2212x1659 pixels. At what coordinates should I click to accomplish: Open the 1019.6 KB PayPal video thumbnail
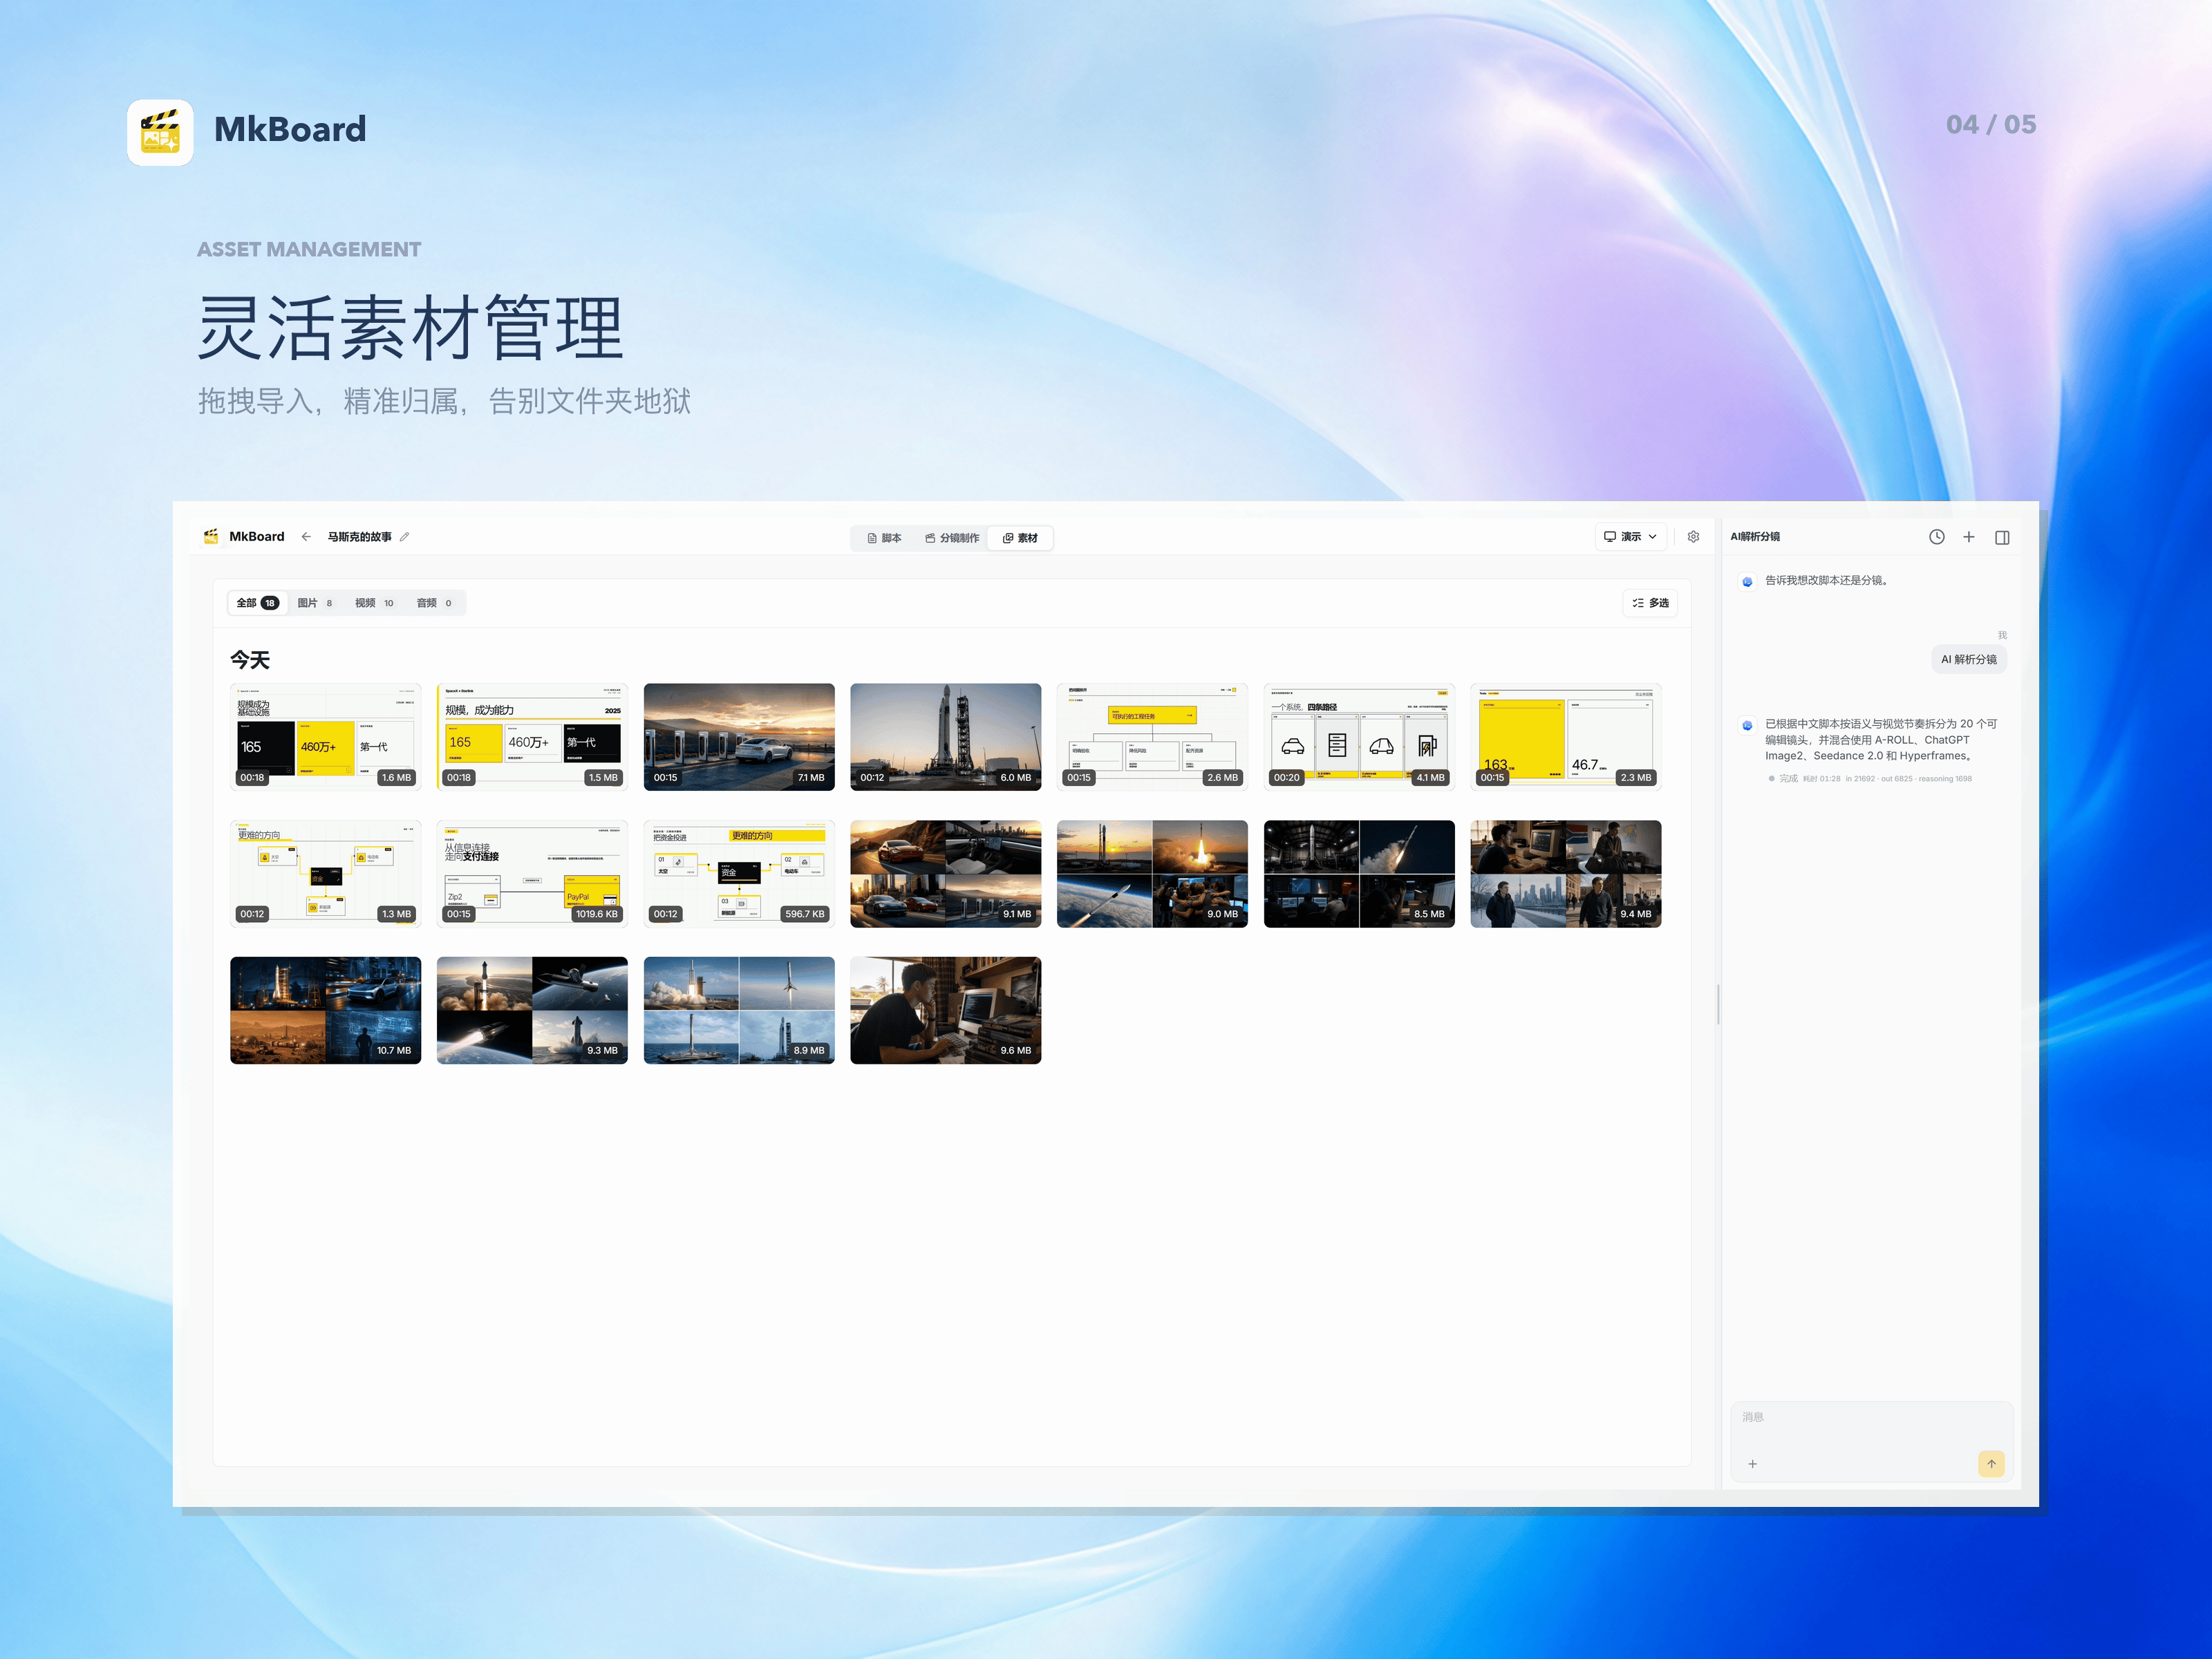532,874
